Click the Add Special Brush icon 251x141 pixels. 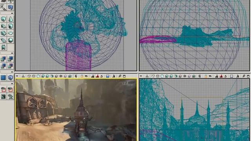[x=4, y=78]
